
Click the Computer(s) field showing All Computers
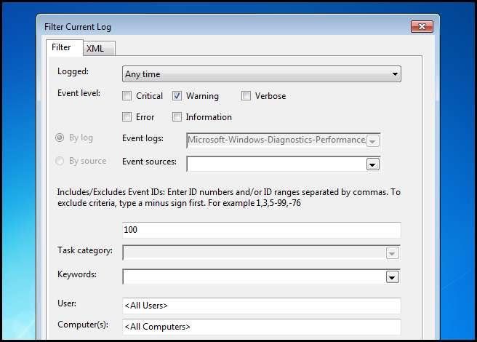click(x=262, y=327)
